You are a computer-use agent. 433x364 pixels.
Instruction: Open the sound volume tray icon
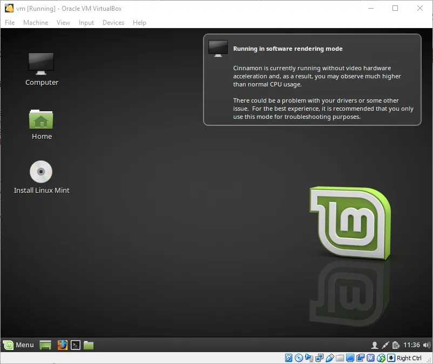point(427,345)
